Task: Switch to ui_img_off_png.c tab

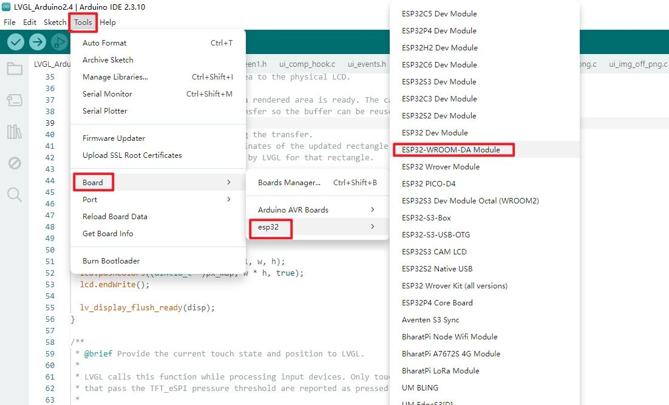Action: pos(638,64)
